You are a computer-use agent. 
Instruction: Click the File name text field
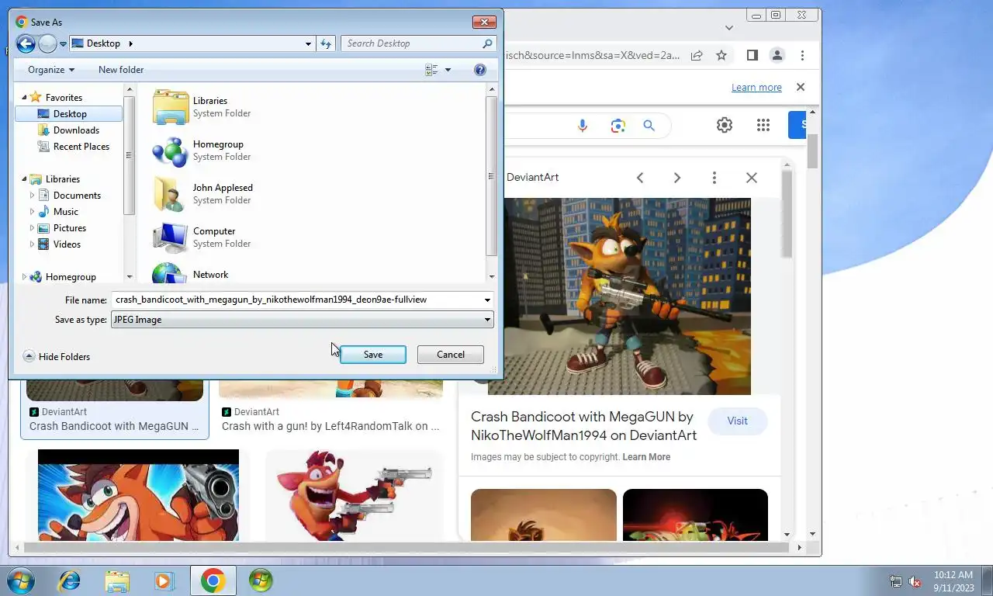(x=296, y=300)
